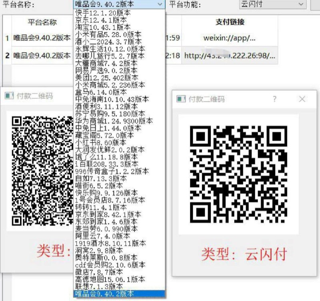The image size is (320, 301).
Task: Select 小米商城5.2.236版本 entry
Action: (x=119, y=85)
